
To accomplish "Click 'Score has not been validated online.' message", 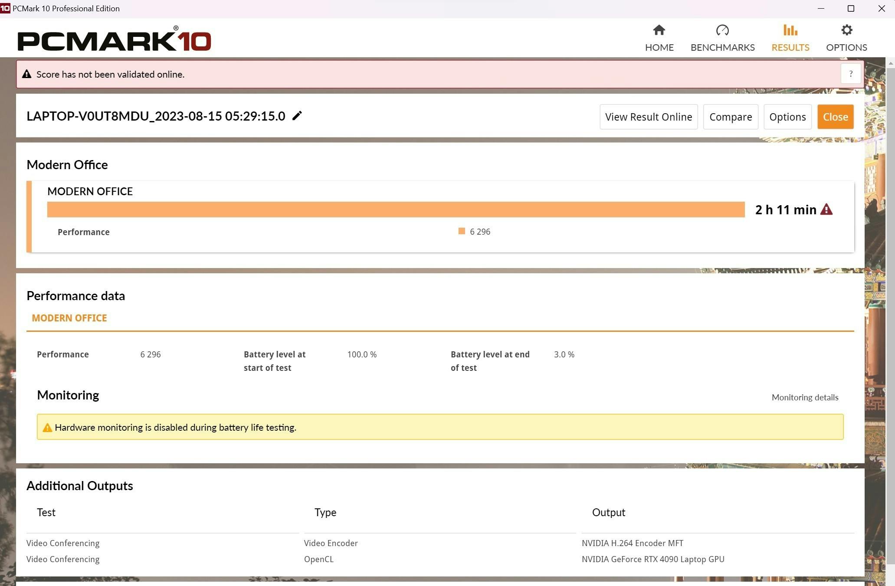I will [110, 74].
